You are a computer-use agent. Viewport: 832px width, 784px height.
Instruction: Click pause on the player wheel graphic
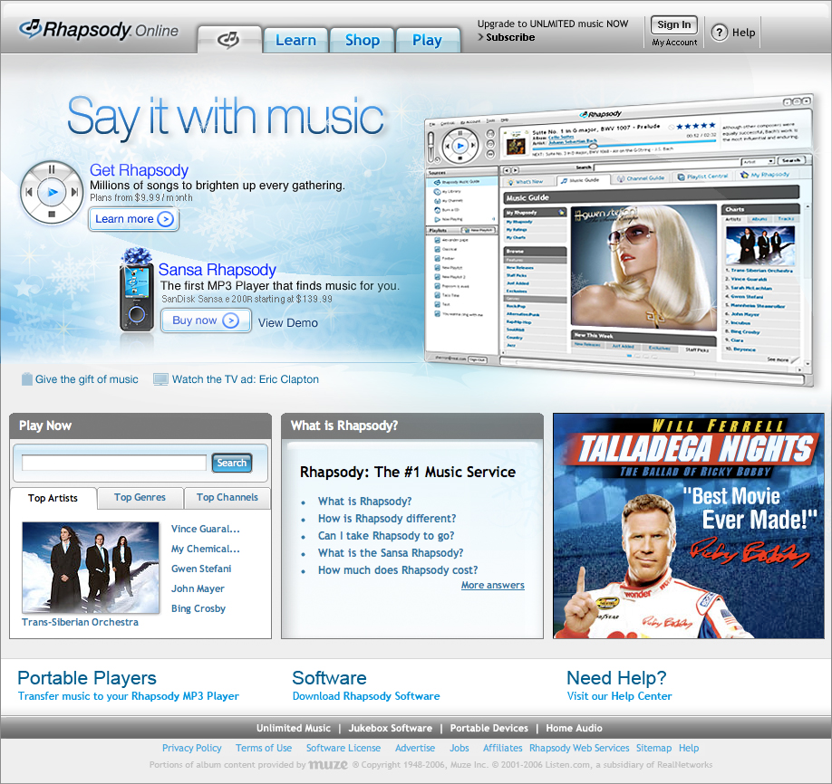tap(52, 169)
